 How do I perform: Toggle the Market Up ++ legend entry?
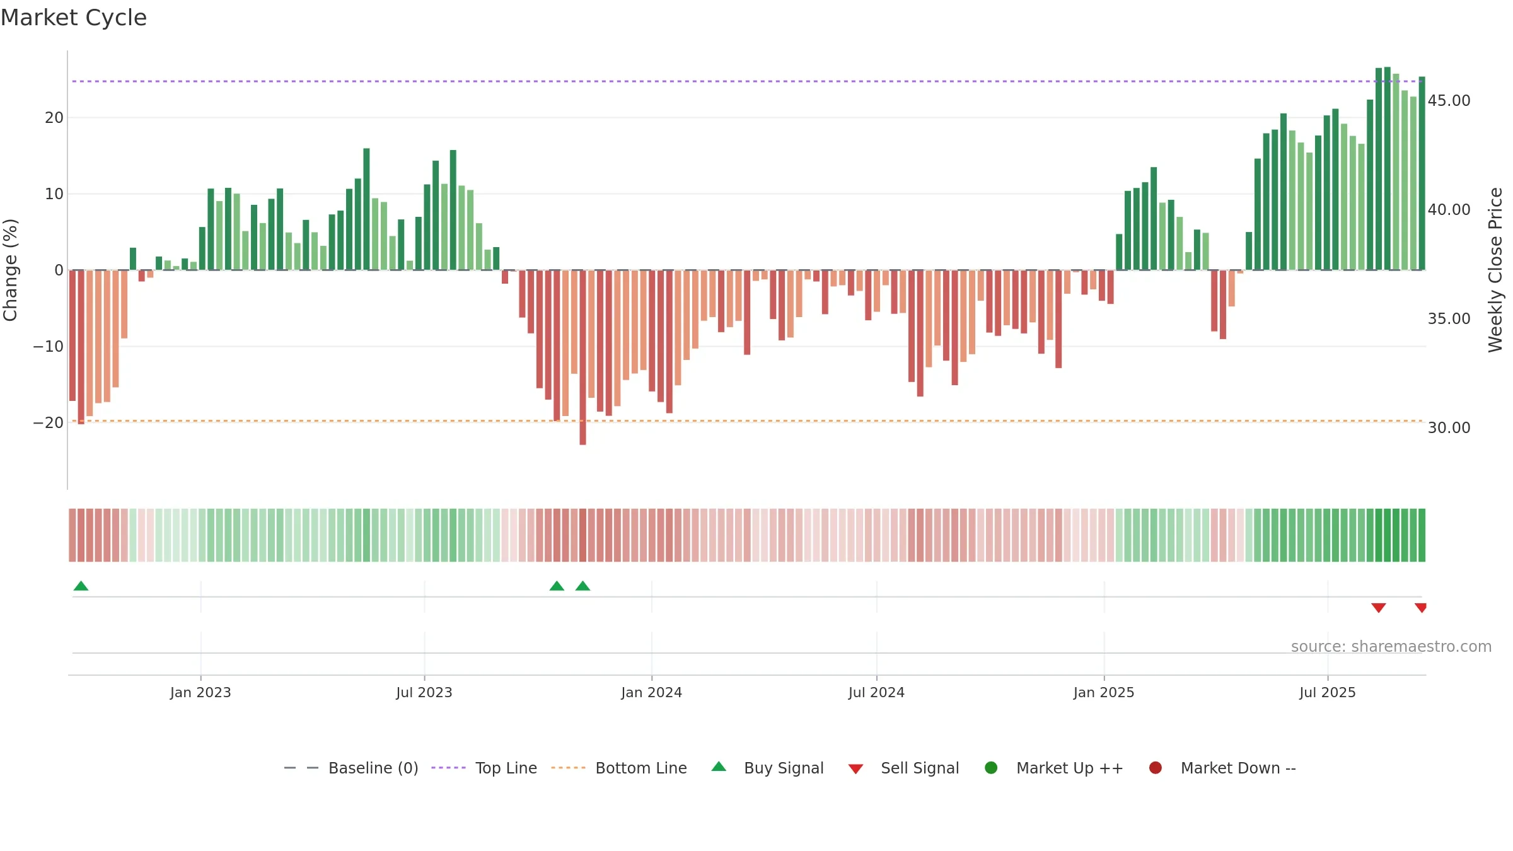(x=1053, y=768)
